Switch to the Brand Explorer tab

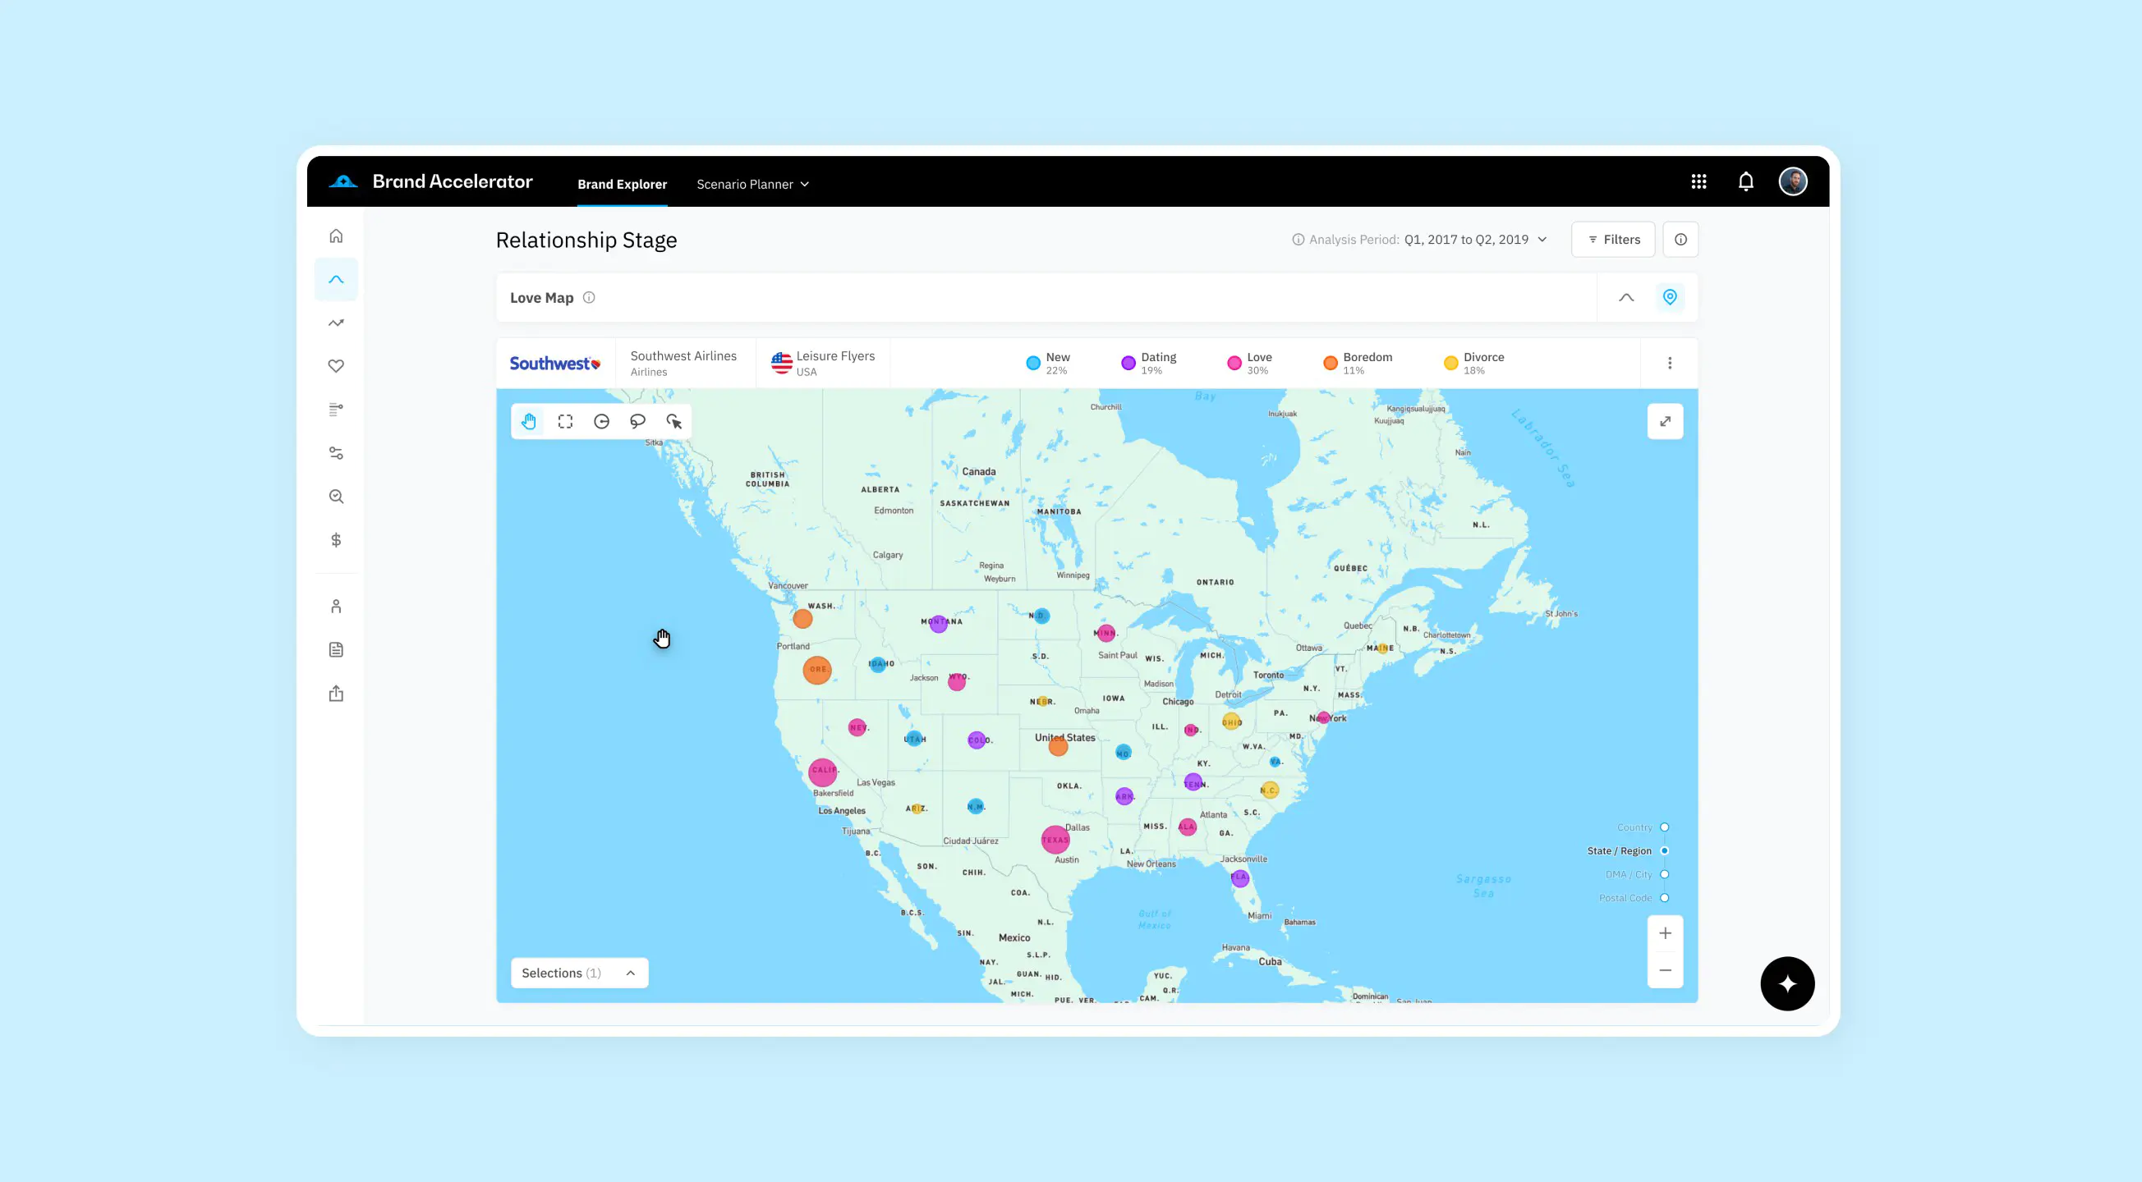click(x=622, y=185)
